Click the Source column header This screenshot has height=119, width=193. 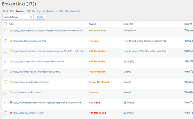click(188, 24)
